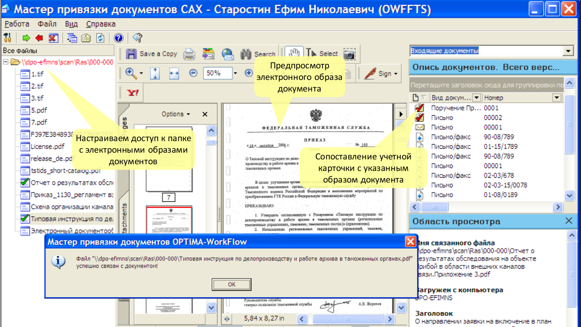Click in the 50% zoom input field
581x327 pixels.
pyautogui.click(x=217, y=73)
